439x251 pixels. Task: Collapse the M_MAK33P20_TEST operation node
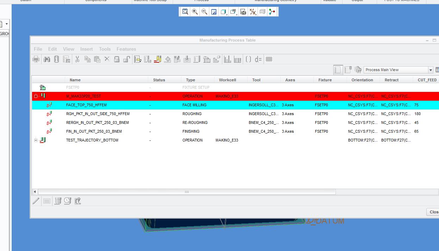36,96
